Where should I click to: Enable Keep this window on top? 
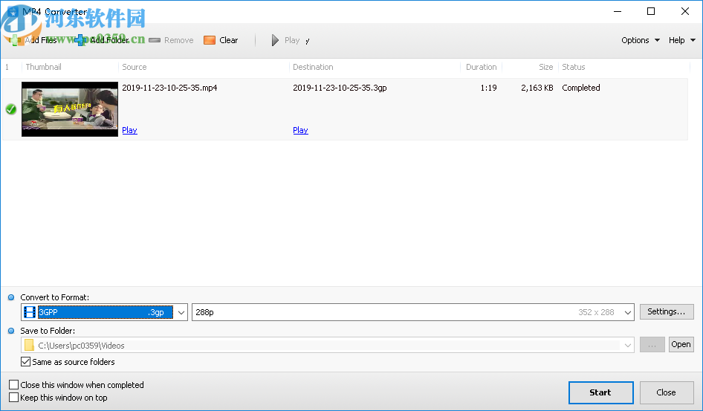coord(14,398)
